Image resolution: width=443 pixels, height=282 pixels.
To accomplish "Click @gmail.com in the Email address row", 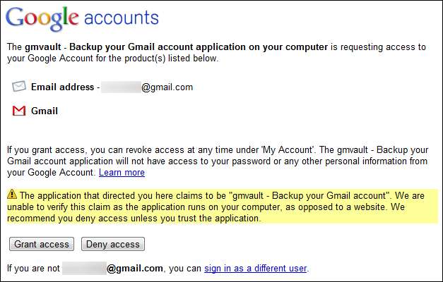I will pyautogui.click(x=167, y=87).
